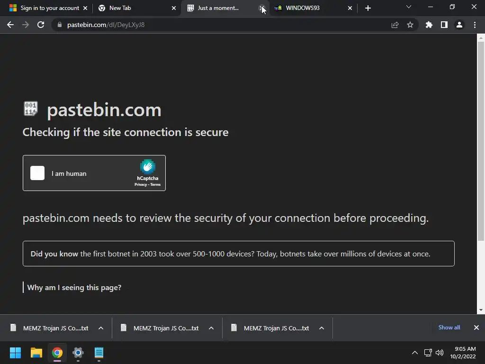The width and height of the screenshot is (485, 364).
Task: Open the Windows Start menu
Action: pyautogui.click(x=15, y=353)
